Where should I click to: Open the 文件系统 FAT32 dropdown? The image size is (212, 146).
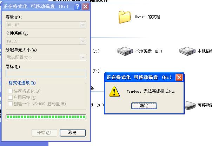point(46,41)
